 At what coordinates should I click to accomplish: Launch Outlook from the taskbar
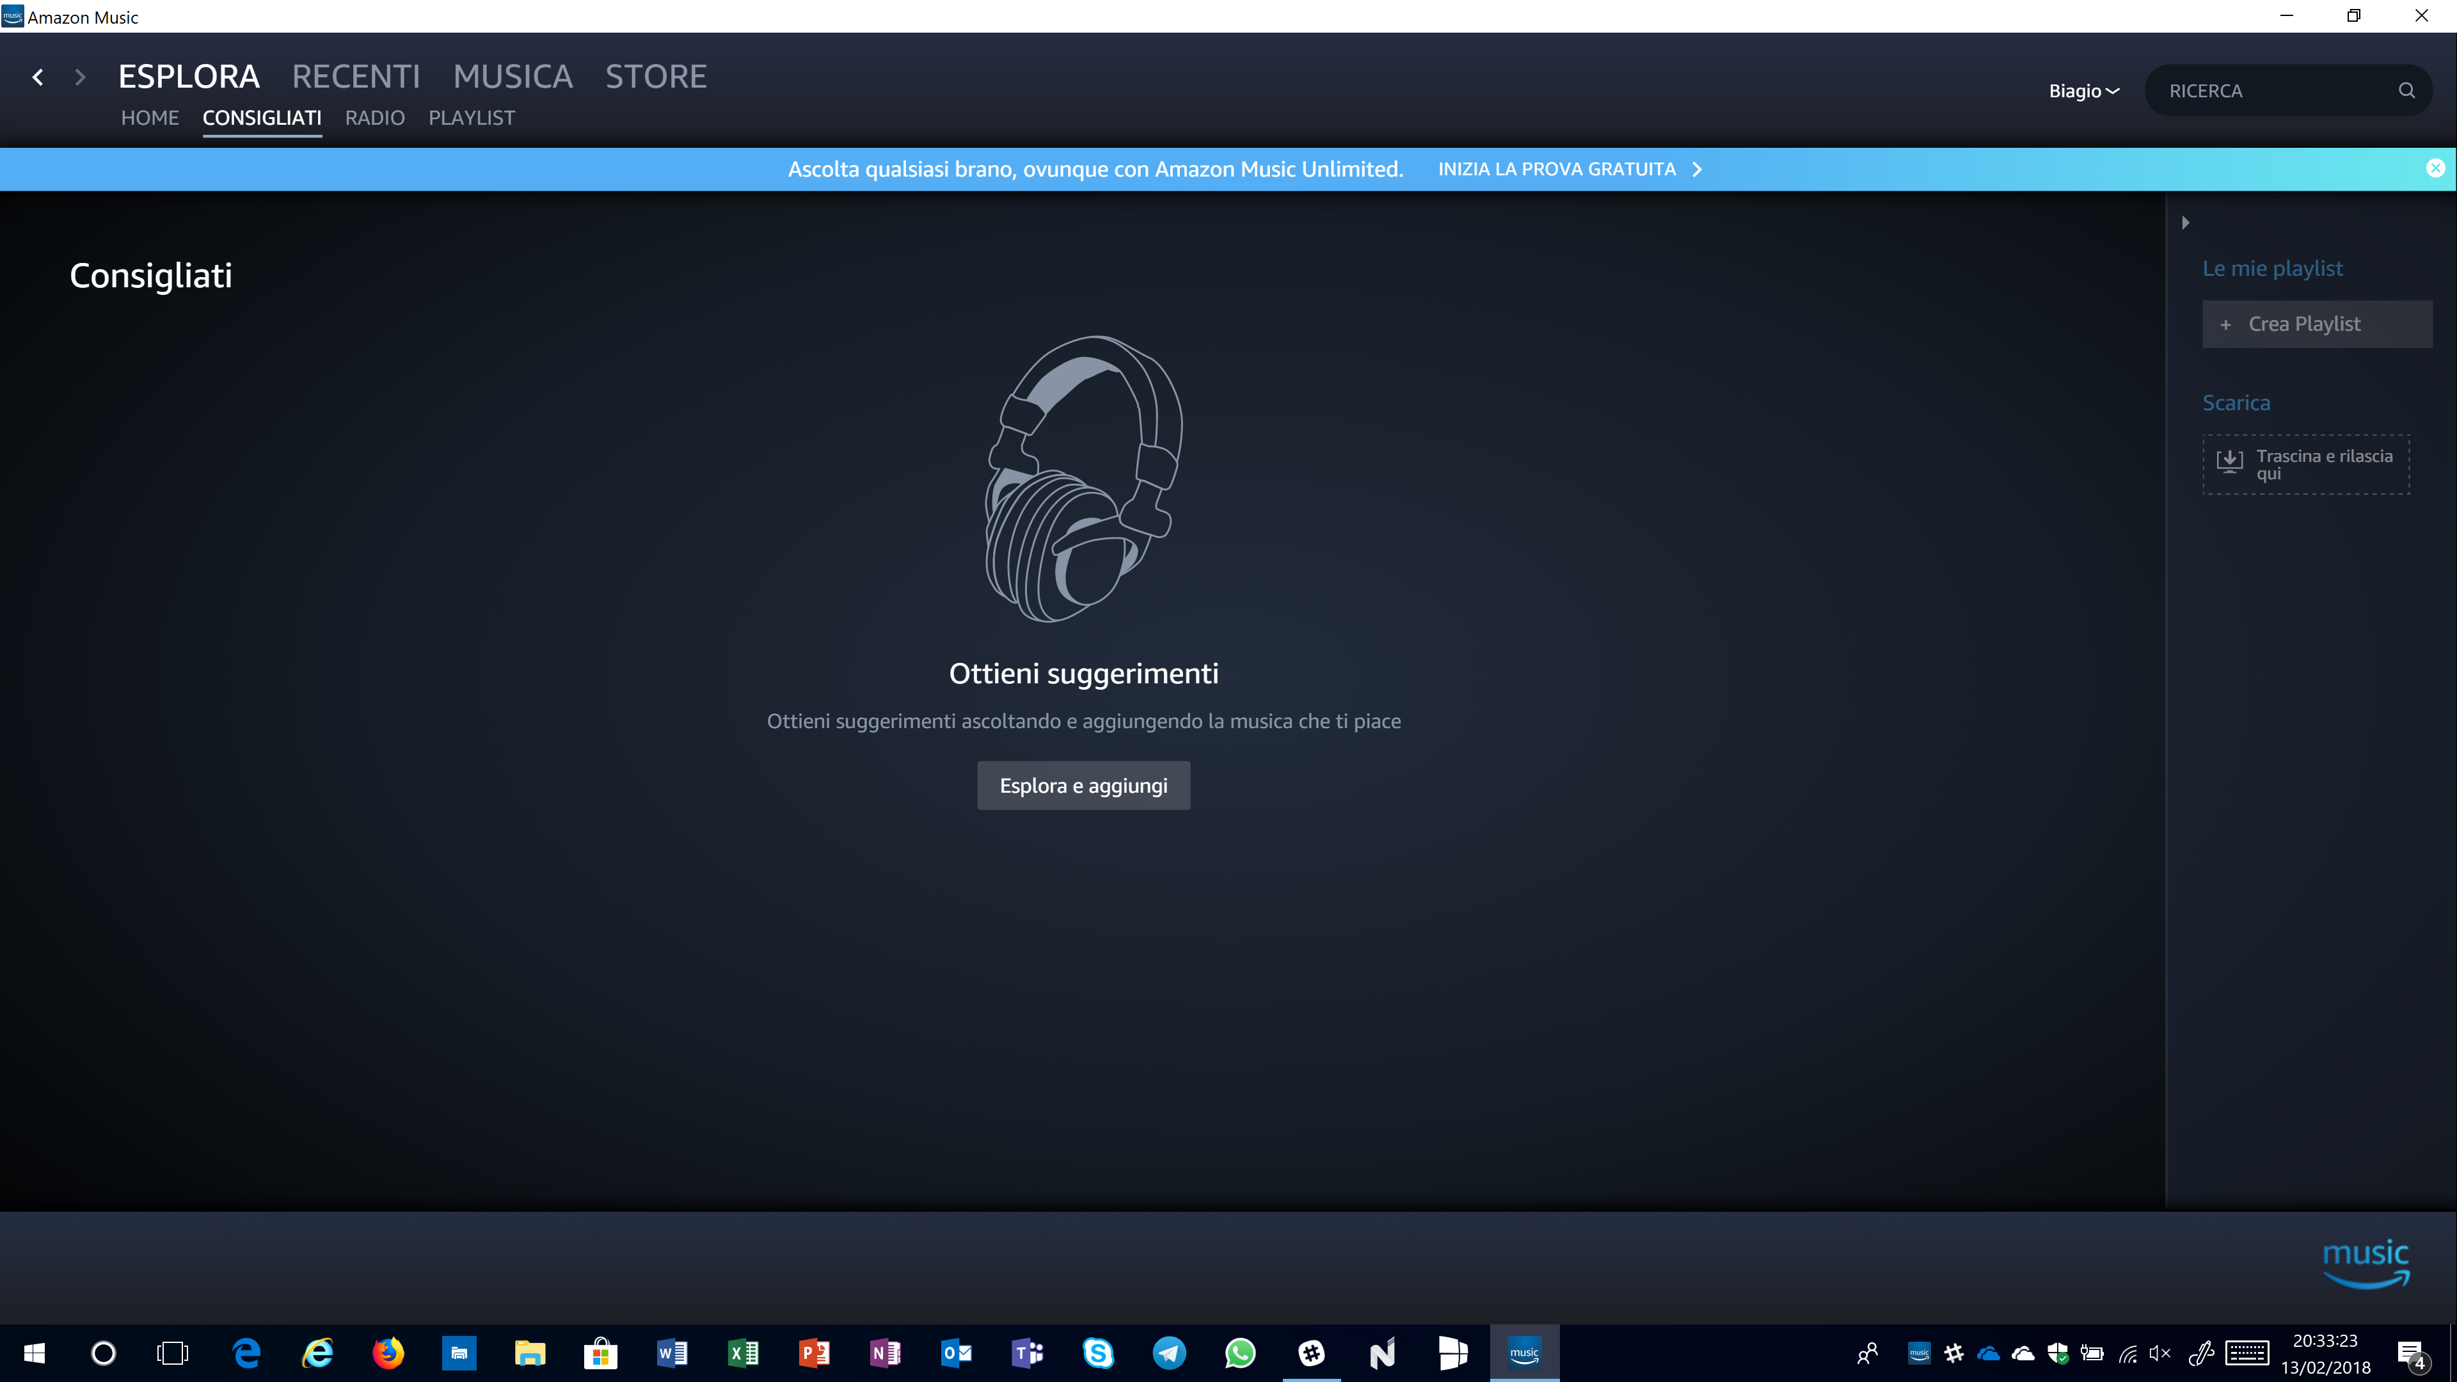956,1353
